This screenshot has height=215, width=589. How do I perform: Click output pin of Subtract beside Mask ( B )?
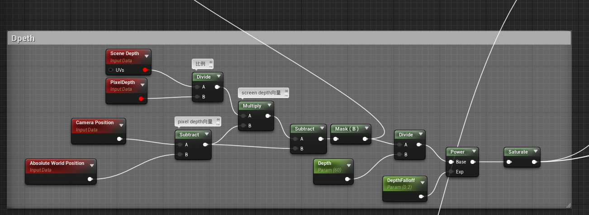pos(321,139)
